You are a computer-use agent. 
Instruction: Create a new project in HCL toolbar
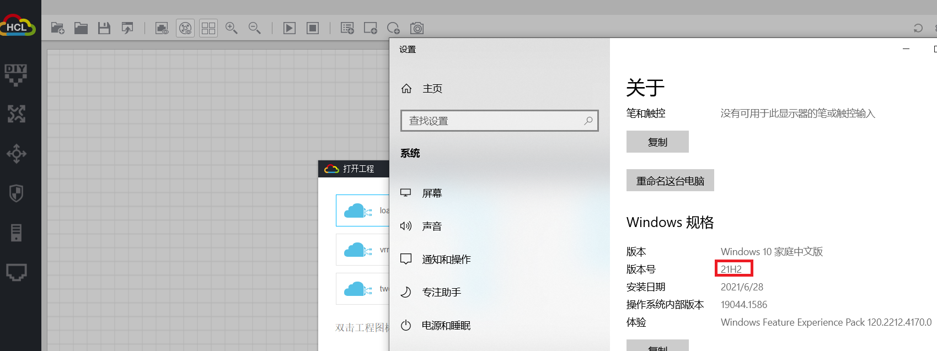point(58,28)
